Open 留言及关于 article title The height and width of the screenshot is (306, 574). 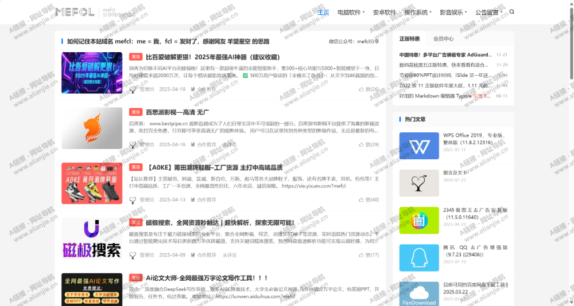455,172
